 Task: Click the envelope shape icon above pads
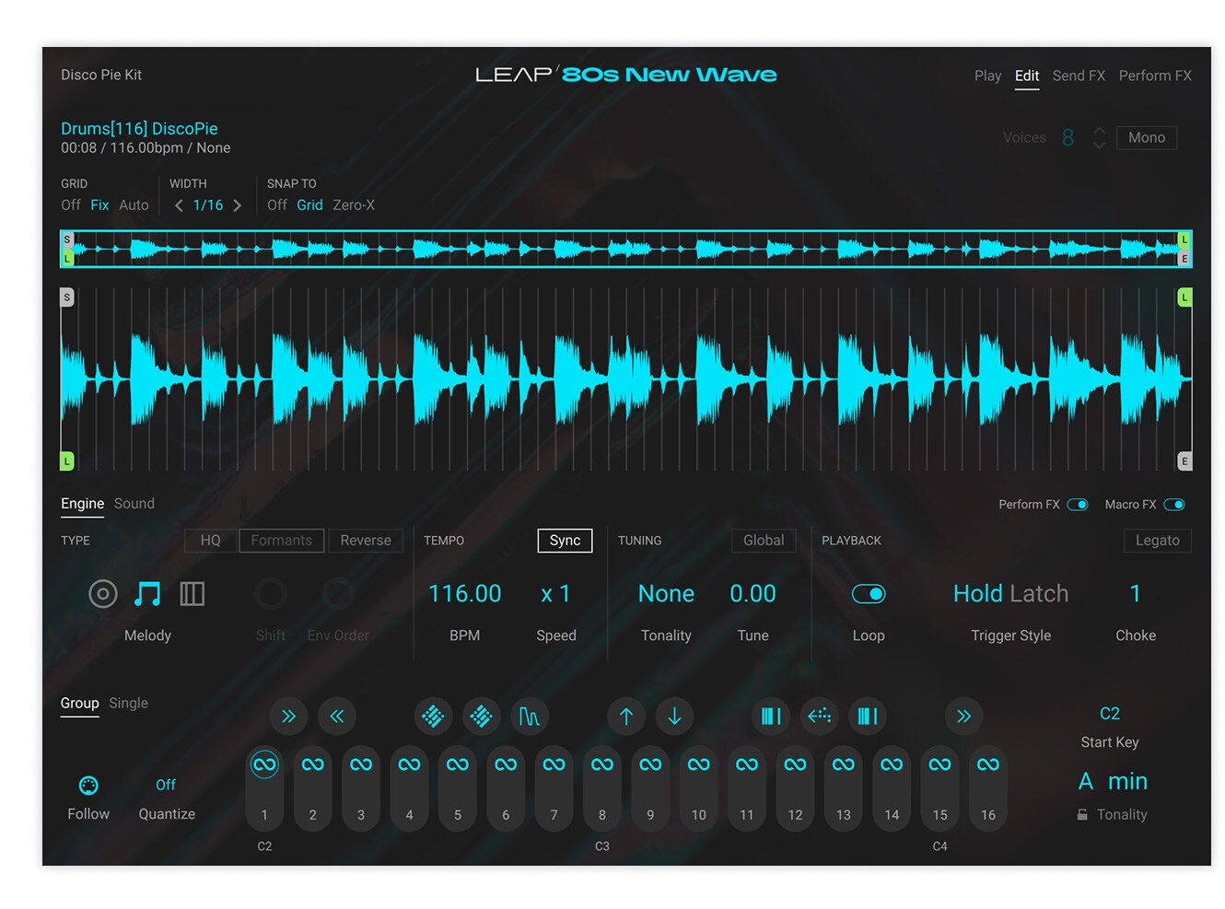pyautogui.click(x=530, y=717)
